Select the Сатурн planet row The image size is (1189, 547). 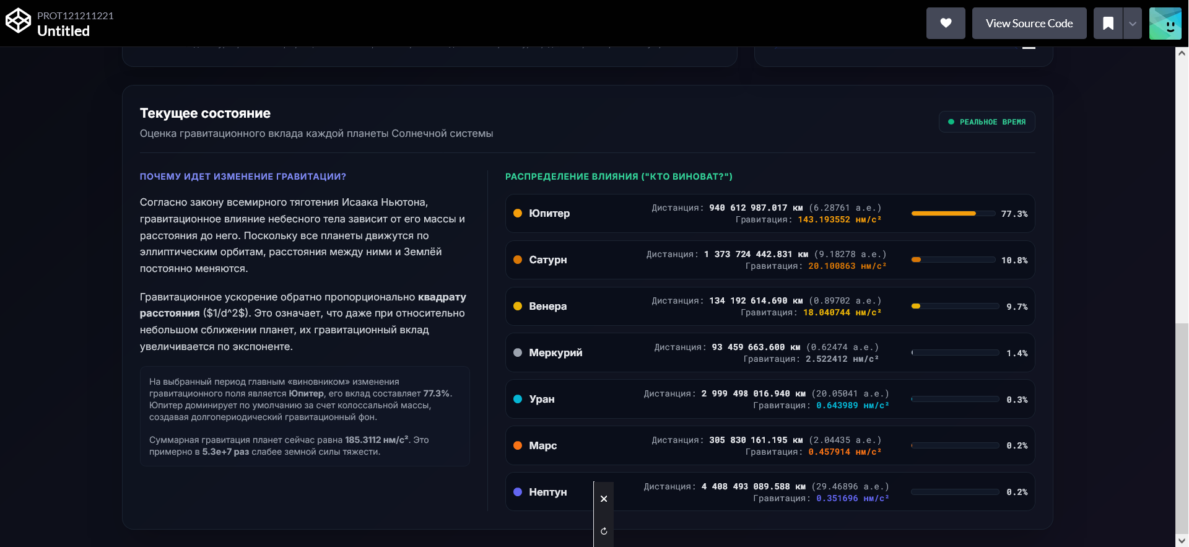point(770,260)
